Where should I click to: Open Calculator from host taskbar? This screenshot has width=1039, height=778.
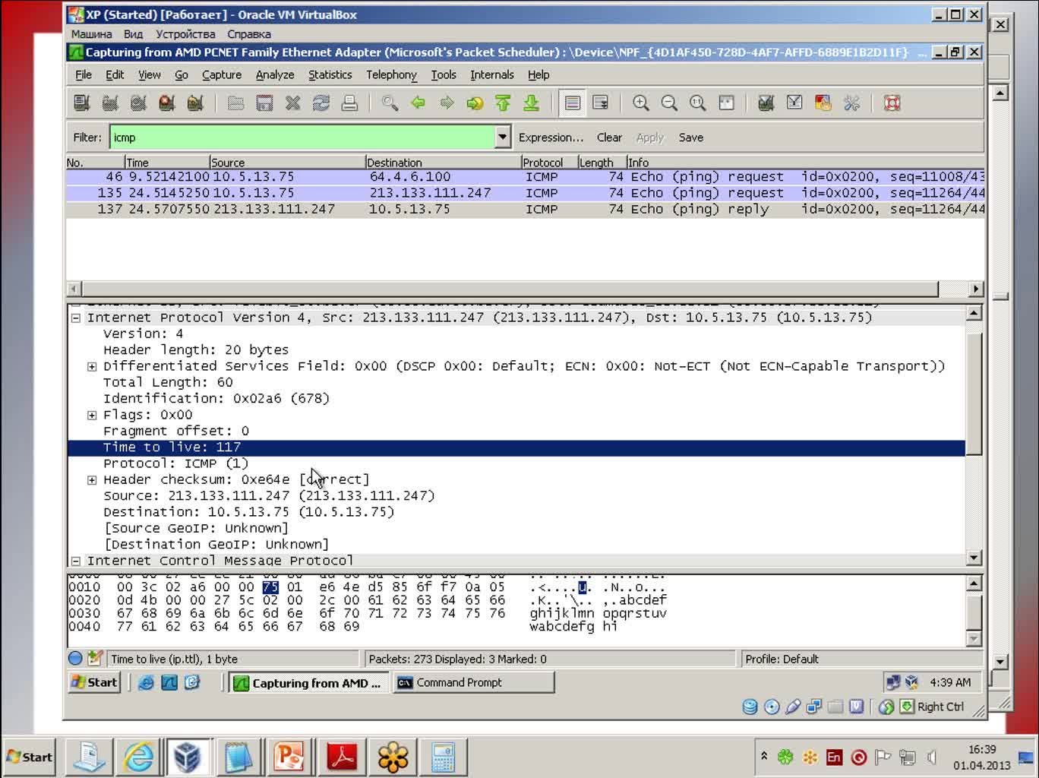[x=443, y=757]
